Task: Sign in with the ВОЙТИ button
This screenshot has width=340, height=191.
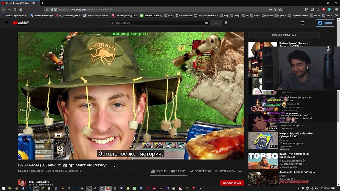Action: (325, 23)
